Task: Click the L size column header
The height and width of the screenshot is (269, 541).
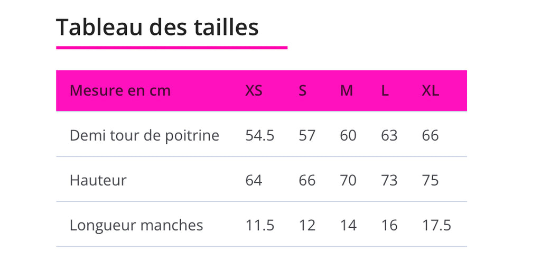Action: click(385, 90)
